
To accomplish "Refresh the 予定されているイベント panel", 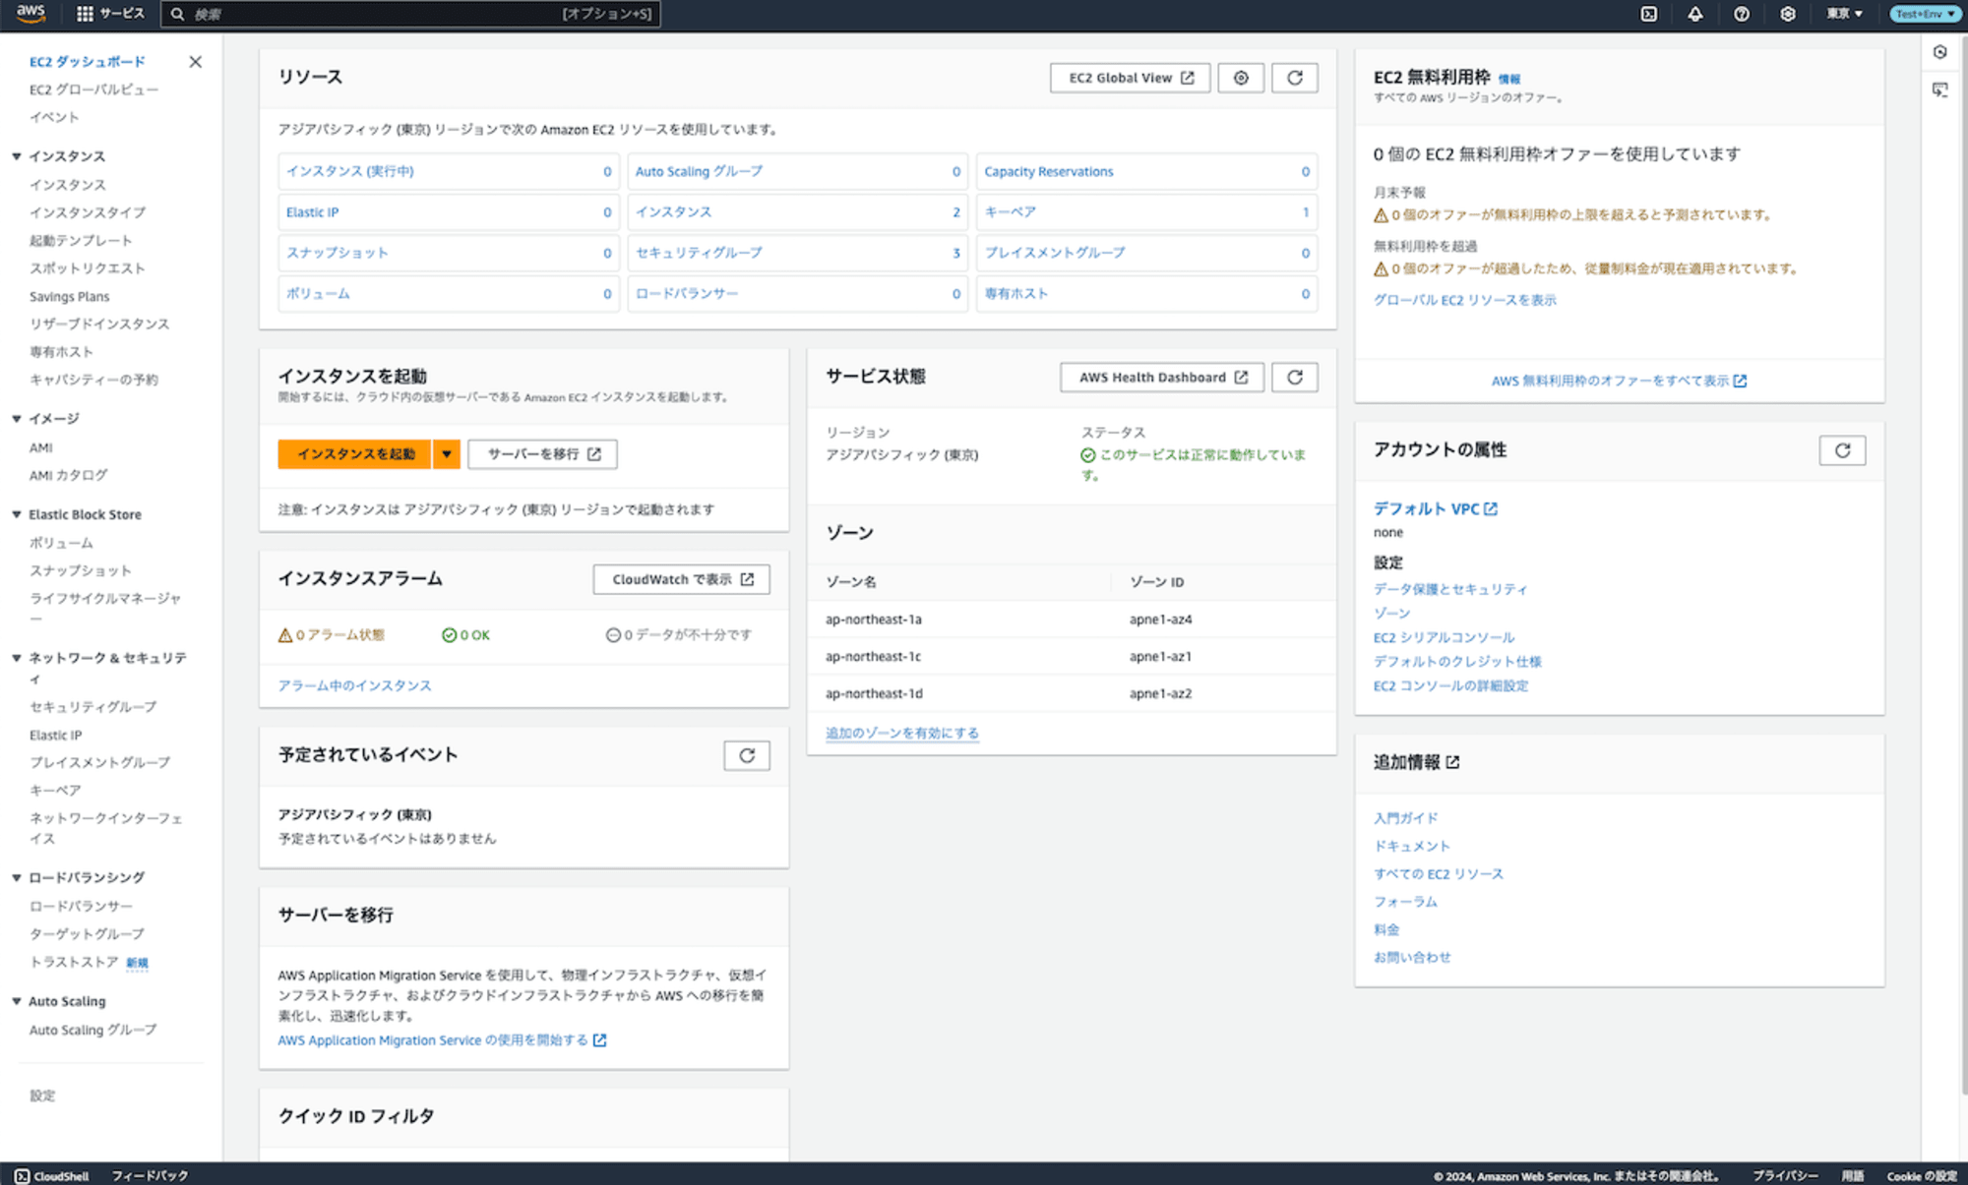I will (747, 755).
